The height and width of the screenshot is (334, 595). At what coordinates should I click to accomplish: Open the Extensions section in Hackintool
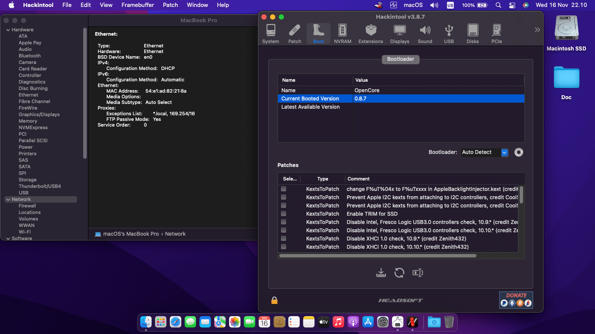coord(371,34)
